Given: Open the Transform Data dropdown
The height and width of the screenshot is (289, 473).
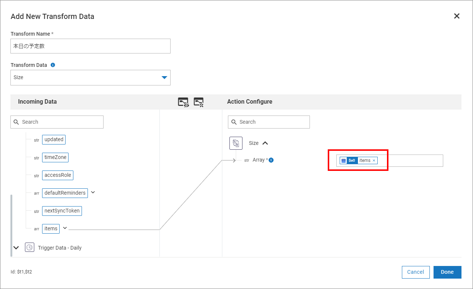Looking at the screenshot, I should point(164,77).
